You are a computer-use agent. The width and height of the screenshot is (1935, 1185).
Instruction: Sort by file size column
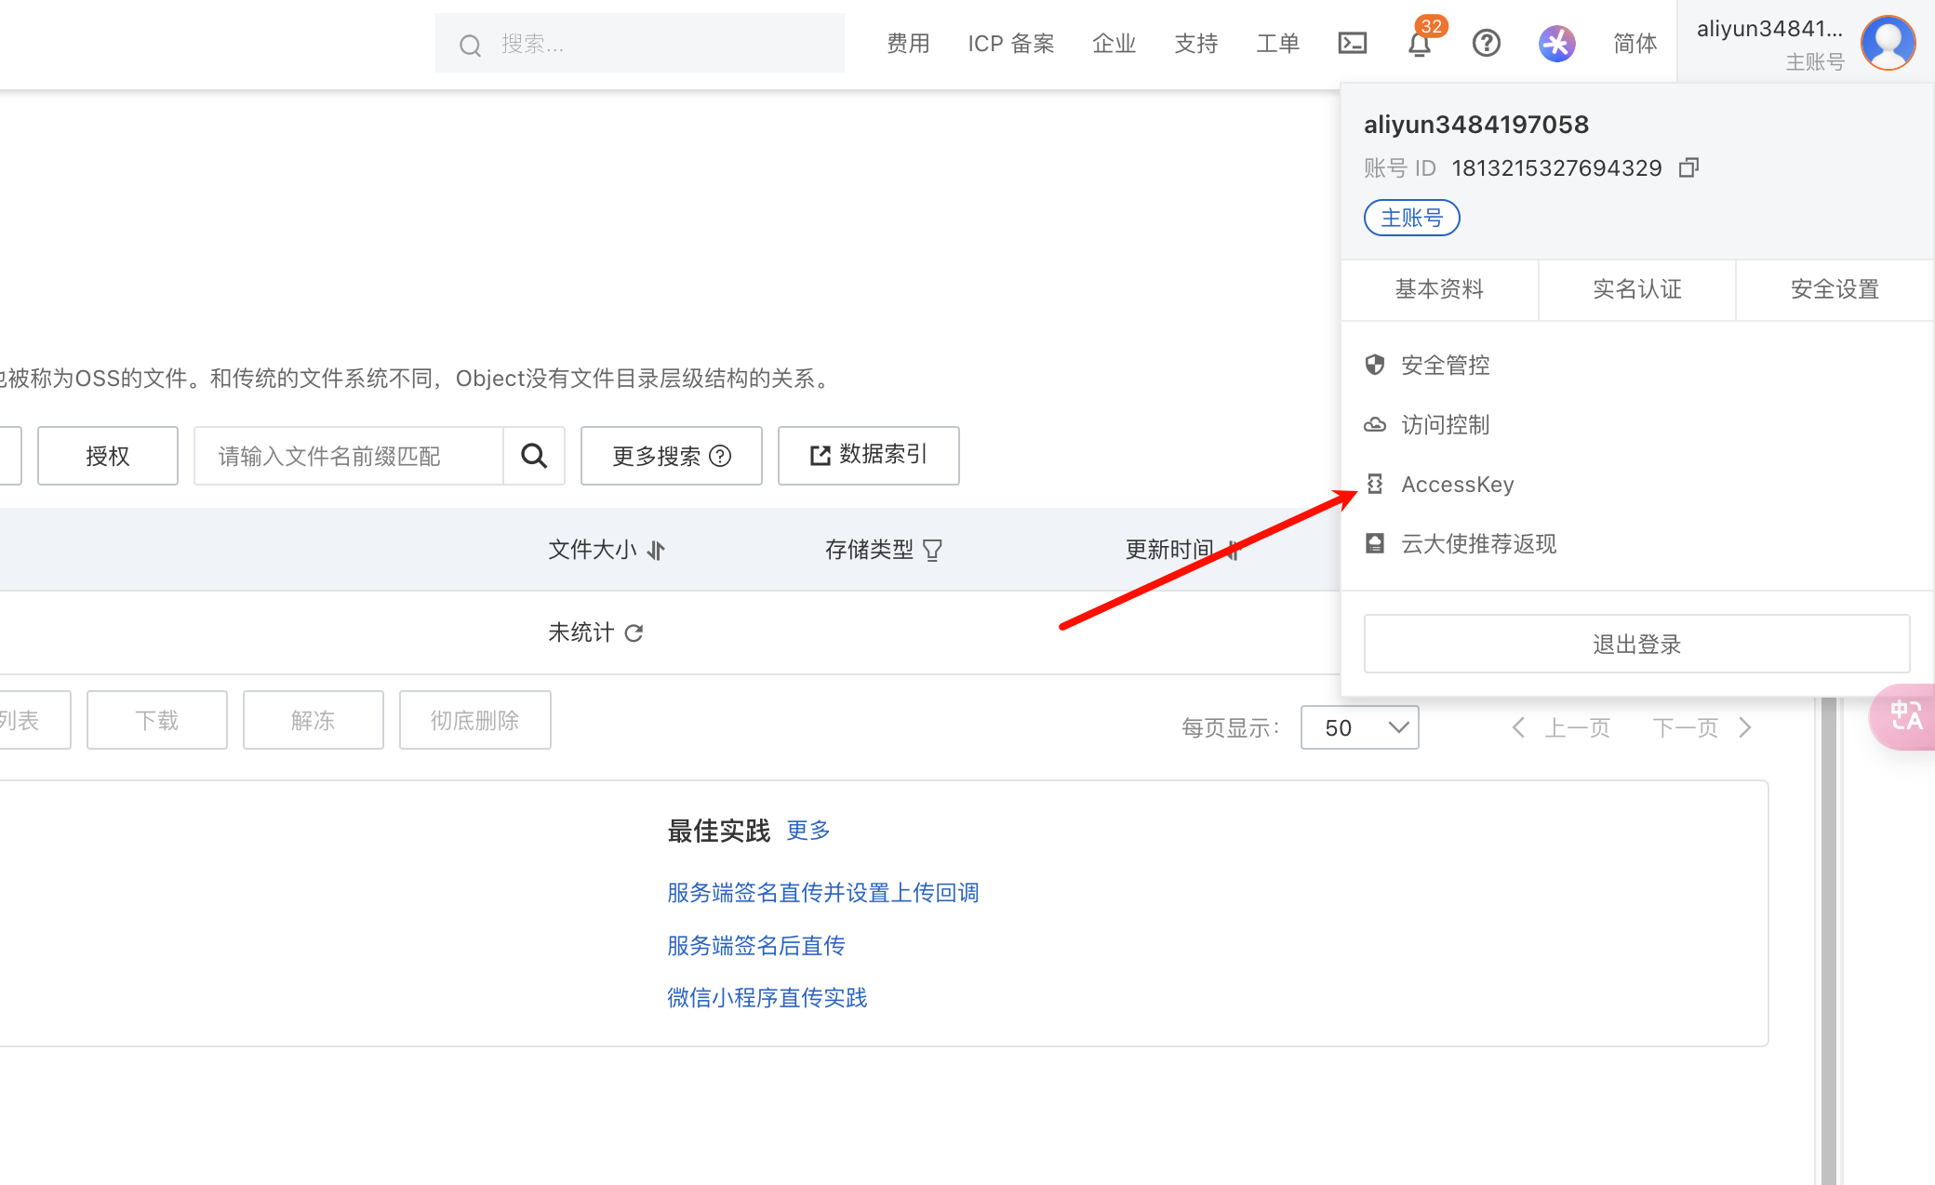pyautogui.click(x=657, y=551)
